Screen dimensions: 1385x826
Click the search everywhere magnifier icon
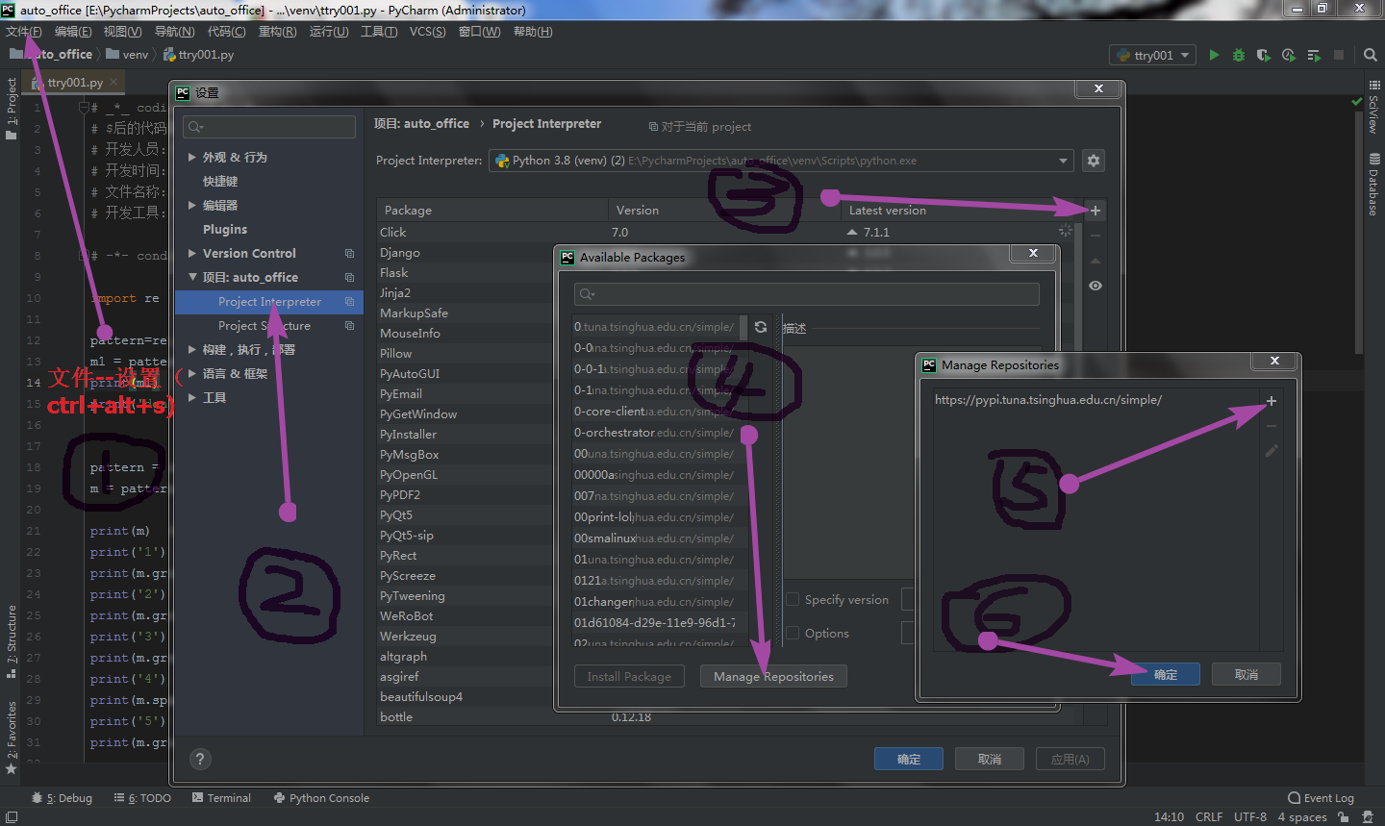click(1371, 55)
